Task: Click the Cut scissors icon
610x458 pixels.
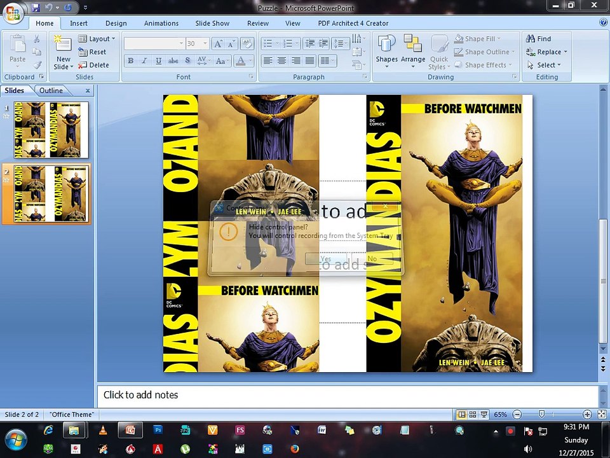Action: point(37,39)
